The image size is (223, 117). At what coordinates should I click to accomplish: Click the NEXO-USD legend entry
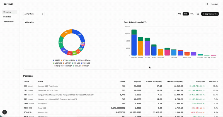[59, 66]
